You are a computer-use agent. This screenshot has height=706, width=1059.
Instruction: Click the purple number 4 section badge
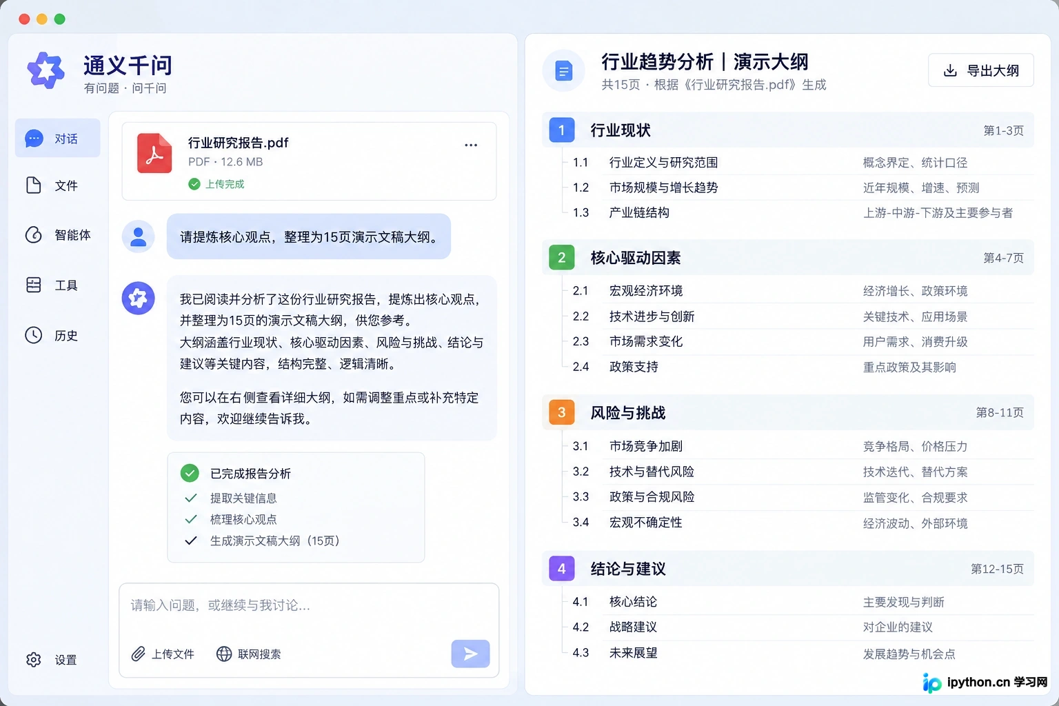pos(562,569)
